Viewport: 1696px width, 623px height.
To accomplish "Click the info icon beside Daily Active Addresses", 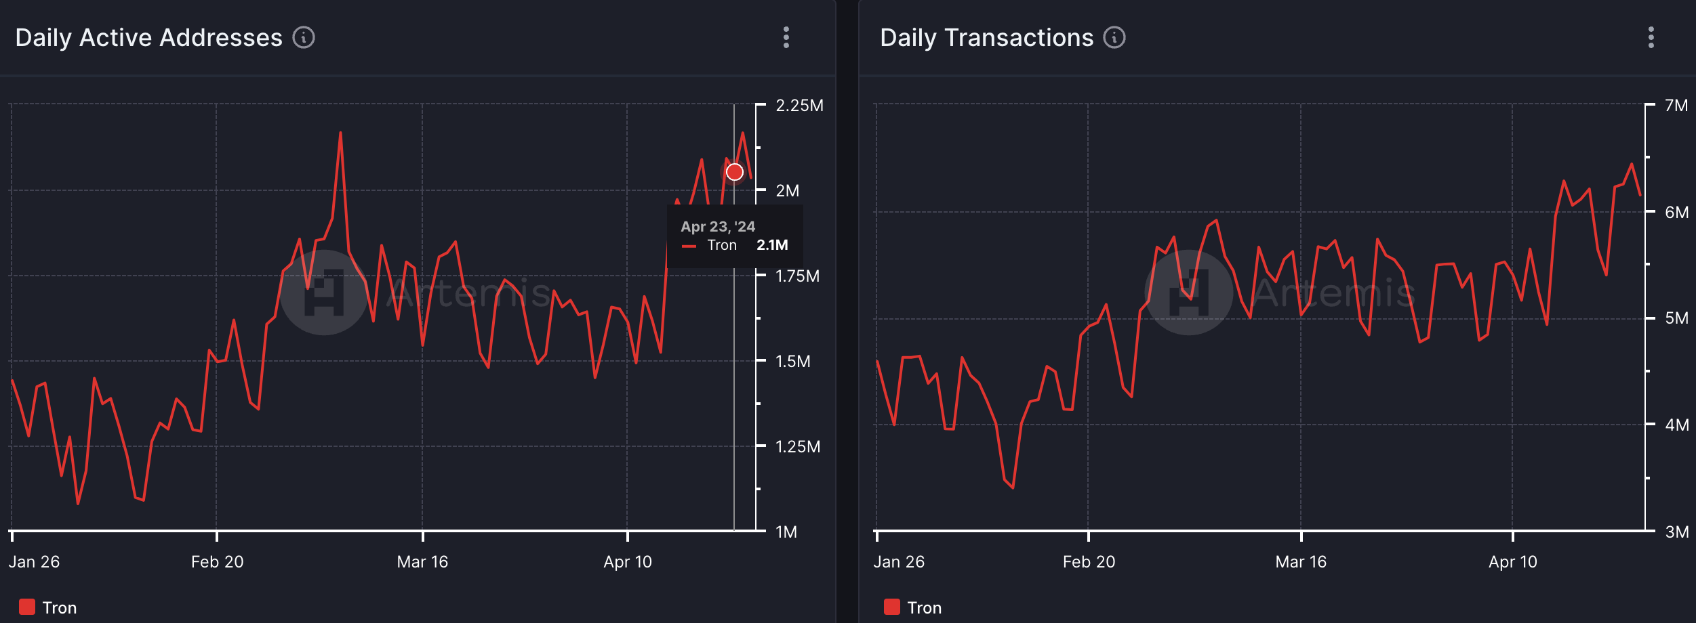I will pyautogui.click(x=304, y=38).
